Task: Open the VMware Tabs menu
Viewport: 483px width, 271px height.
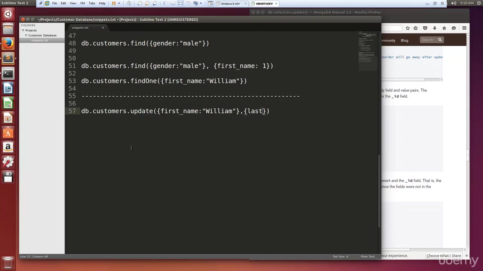Action: point(92,3)
